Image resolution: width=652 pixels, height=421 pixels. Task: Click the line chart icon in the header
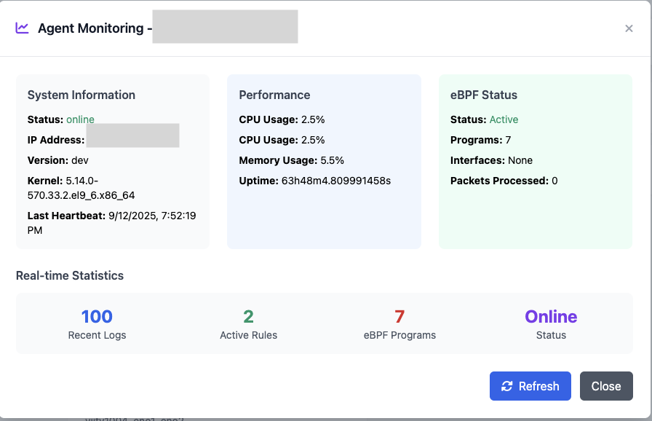click(x=23, y=28)
